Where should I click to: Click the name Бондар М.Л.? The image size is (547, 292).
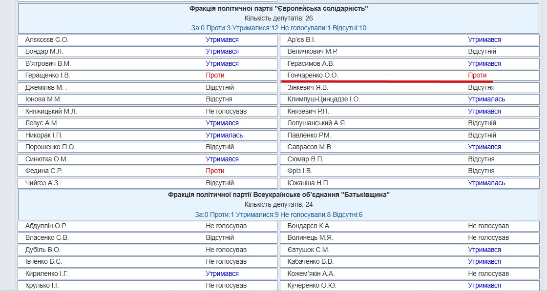pos(44,52)
